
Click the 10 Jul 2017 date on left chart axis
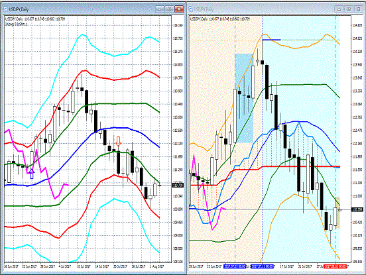coord(84,266)
